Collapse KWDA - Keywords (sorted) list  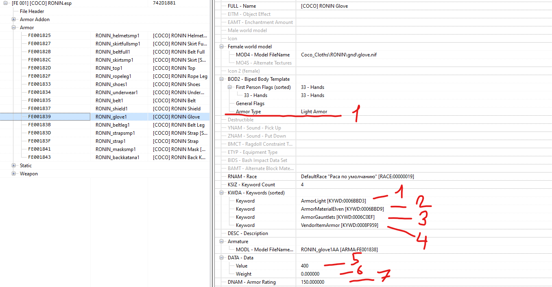(222, 193)
